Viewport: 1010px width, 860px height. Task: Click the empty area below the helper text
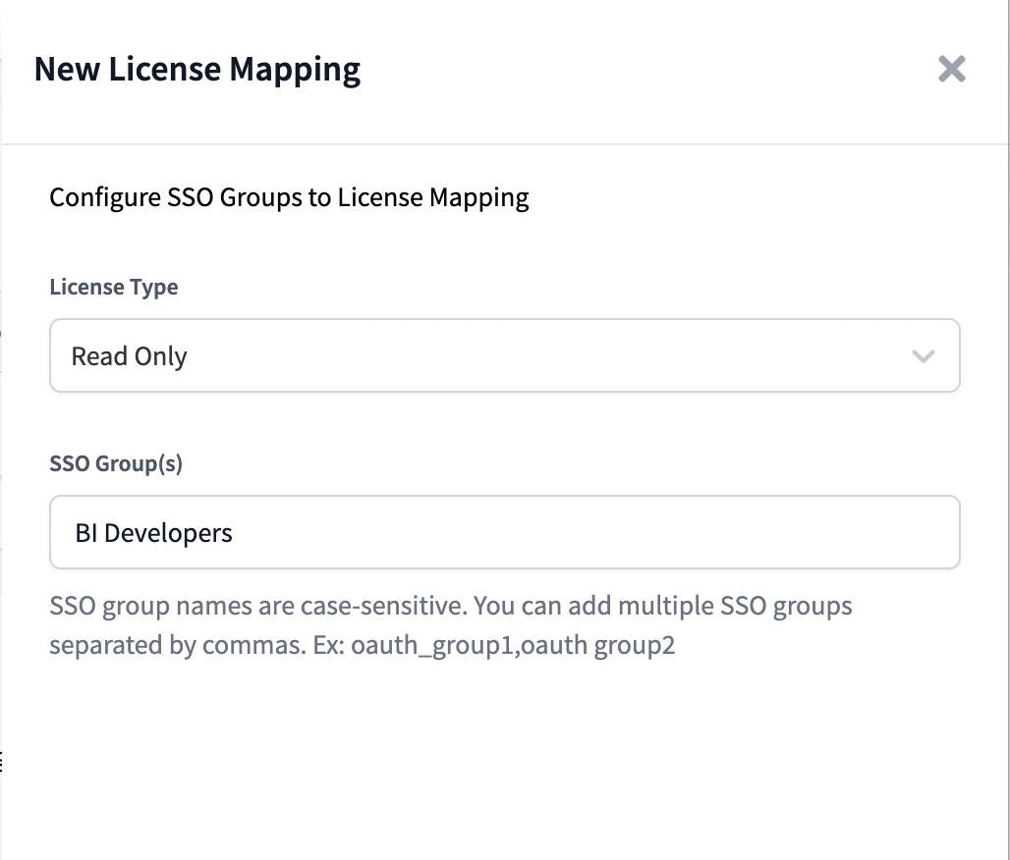coord(505,746)
